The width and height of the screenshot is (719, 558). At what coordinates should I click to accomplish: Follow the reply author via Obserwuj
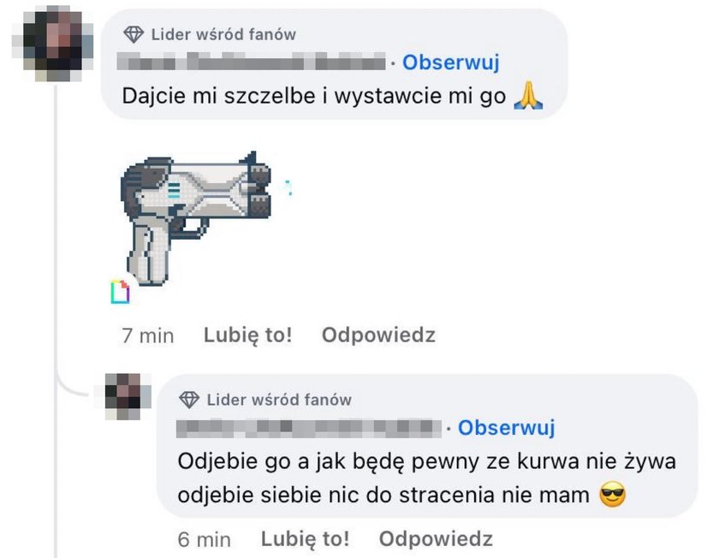[x=507, y=427]
